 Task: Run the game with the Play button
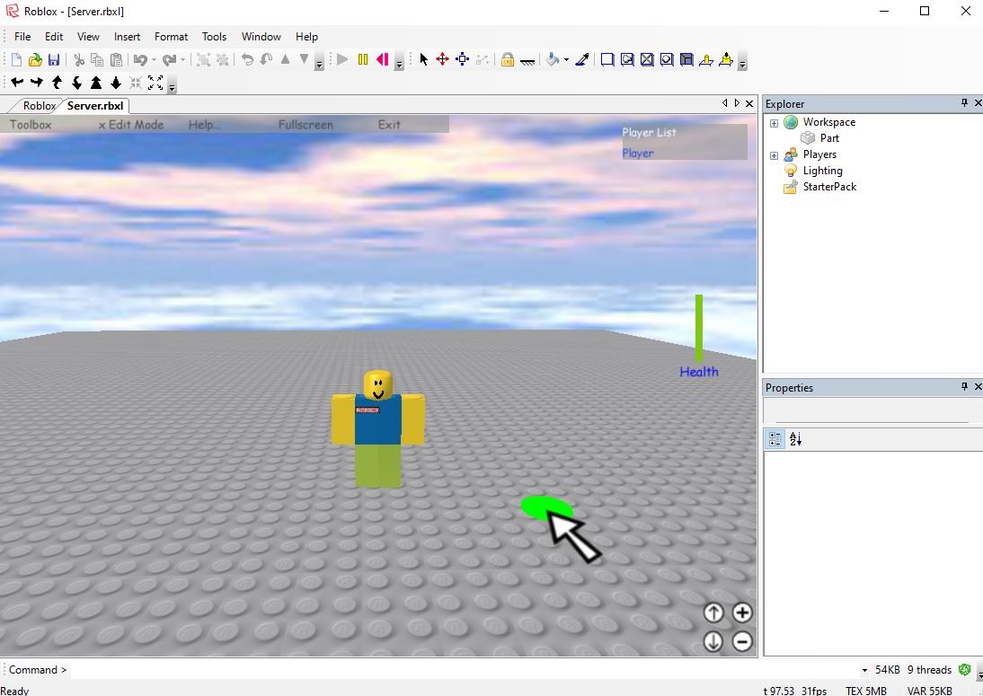(342, 59)
